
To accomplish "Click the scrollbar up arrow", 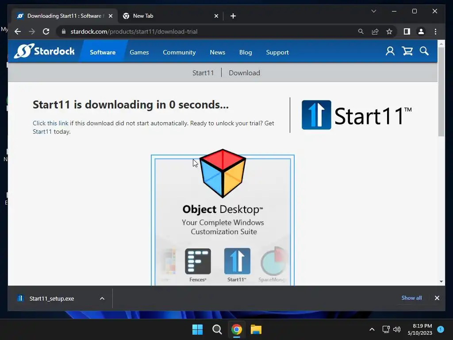I will 441,44.
